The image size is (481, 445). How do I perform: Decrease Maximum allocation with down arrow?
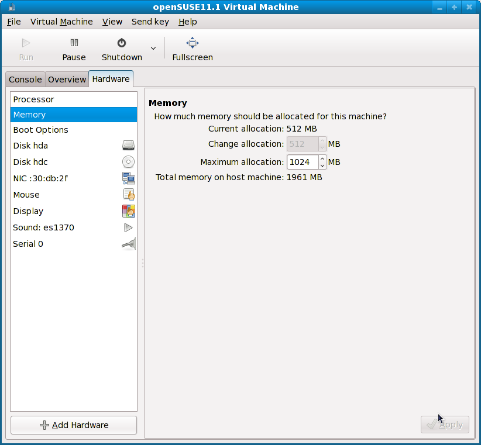322,165
